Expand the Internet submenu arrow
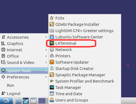 [x=46, y=50]
